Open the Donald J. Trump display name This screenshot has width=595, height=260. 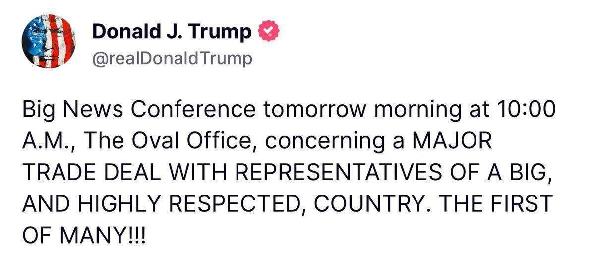(172, 32)
